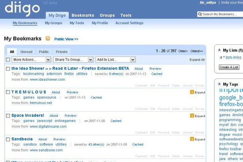Select the Unread filter tab
The image size is (243, 162).
click(x=26, y=52)
